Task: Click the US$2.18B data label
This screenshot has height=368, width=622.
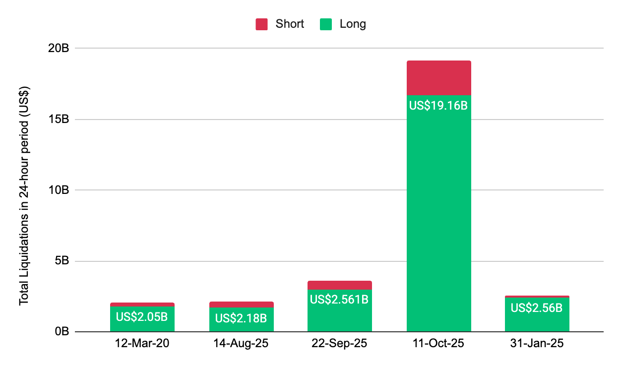Action: tap(241, 318)
